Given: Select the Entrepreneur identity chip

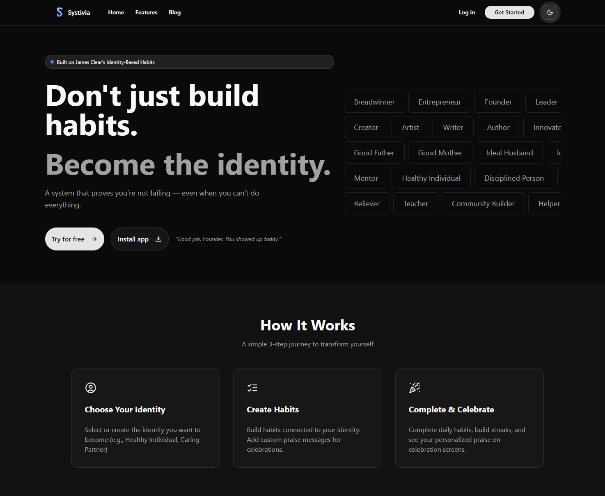Looking at the screenshot, I should (440, 102).
